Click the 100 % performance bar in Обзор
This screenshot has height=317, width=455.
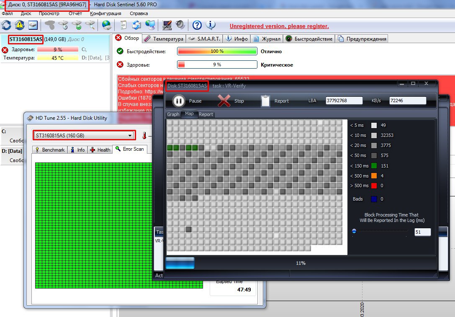pos(217,51)
